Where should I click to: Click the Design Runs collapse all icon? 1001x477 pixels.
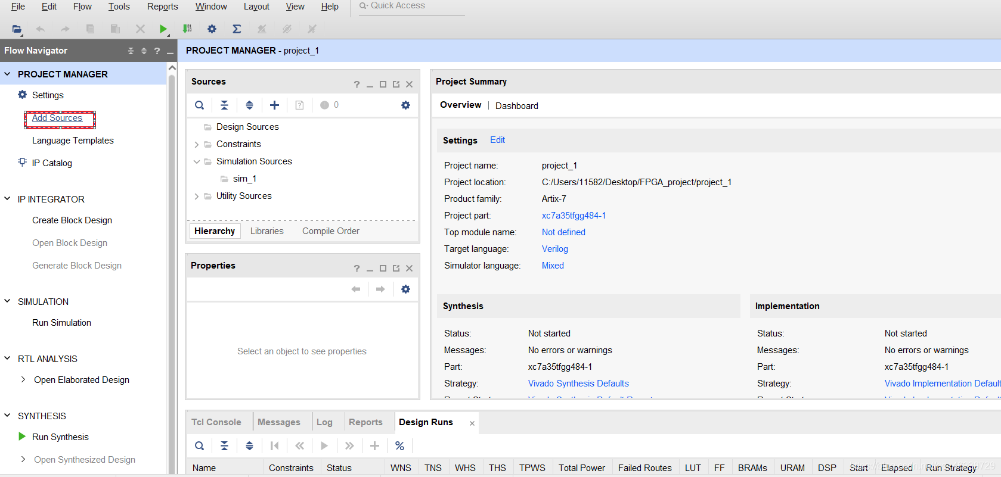(224, 446)
